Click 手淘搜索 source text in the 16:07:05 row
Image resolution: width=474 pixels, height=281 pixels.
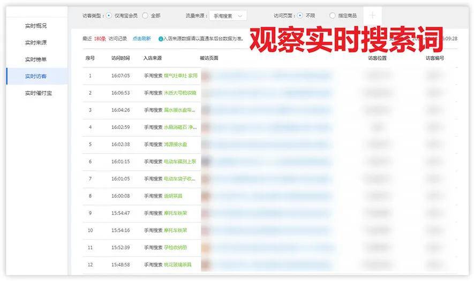coord(153,76)
